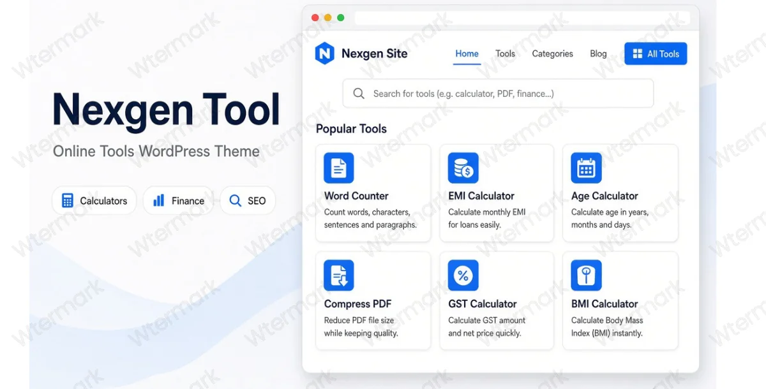Viewport: 766px width, 389px height.
Task: Open the GST Calculator percent icon
Action: coord(463,275)
